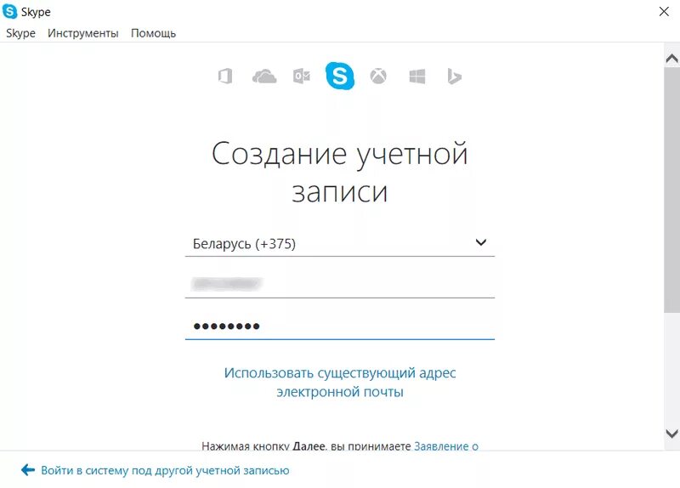Open the Заявление о link
The width and height of the screenshot is (680, 488).
click(446, 446)
